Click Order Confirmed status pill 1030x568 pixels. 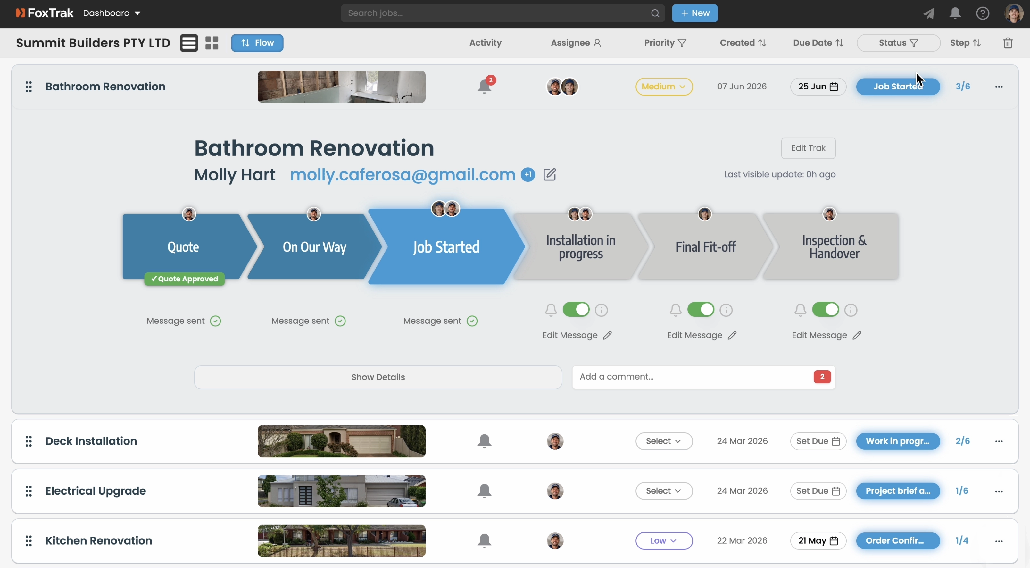coord(898,541)
